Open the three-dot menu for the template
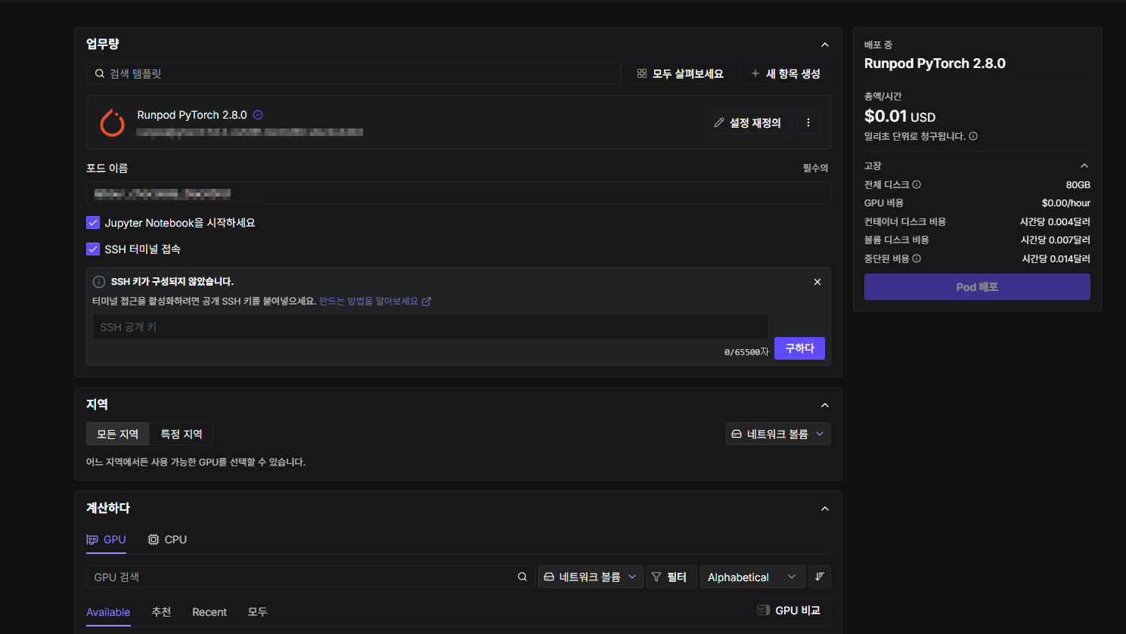 [x=808, y=122]
